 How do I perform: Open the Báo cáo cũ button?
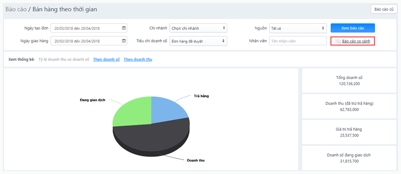pyautogui.click(x=384, y=9)
